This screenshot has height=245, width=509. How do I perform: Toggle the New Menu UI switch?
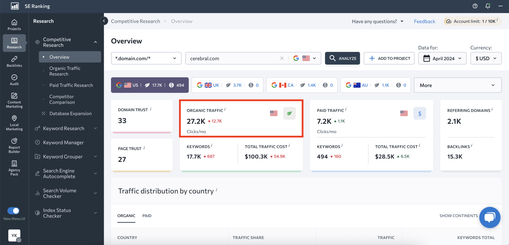(14, 211)
